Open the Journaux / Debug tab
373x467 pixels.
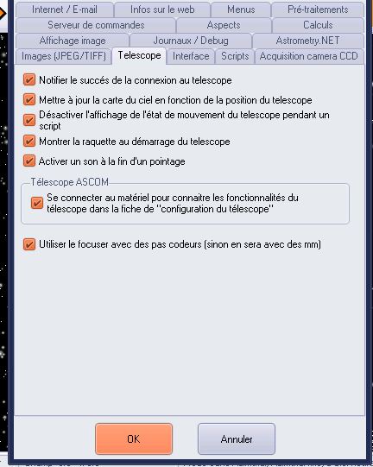(191, 41)
